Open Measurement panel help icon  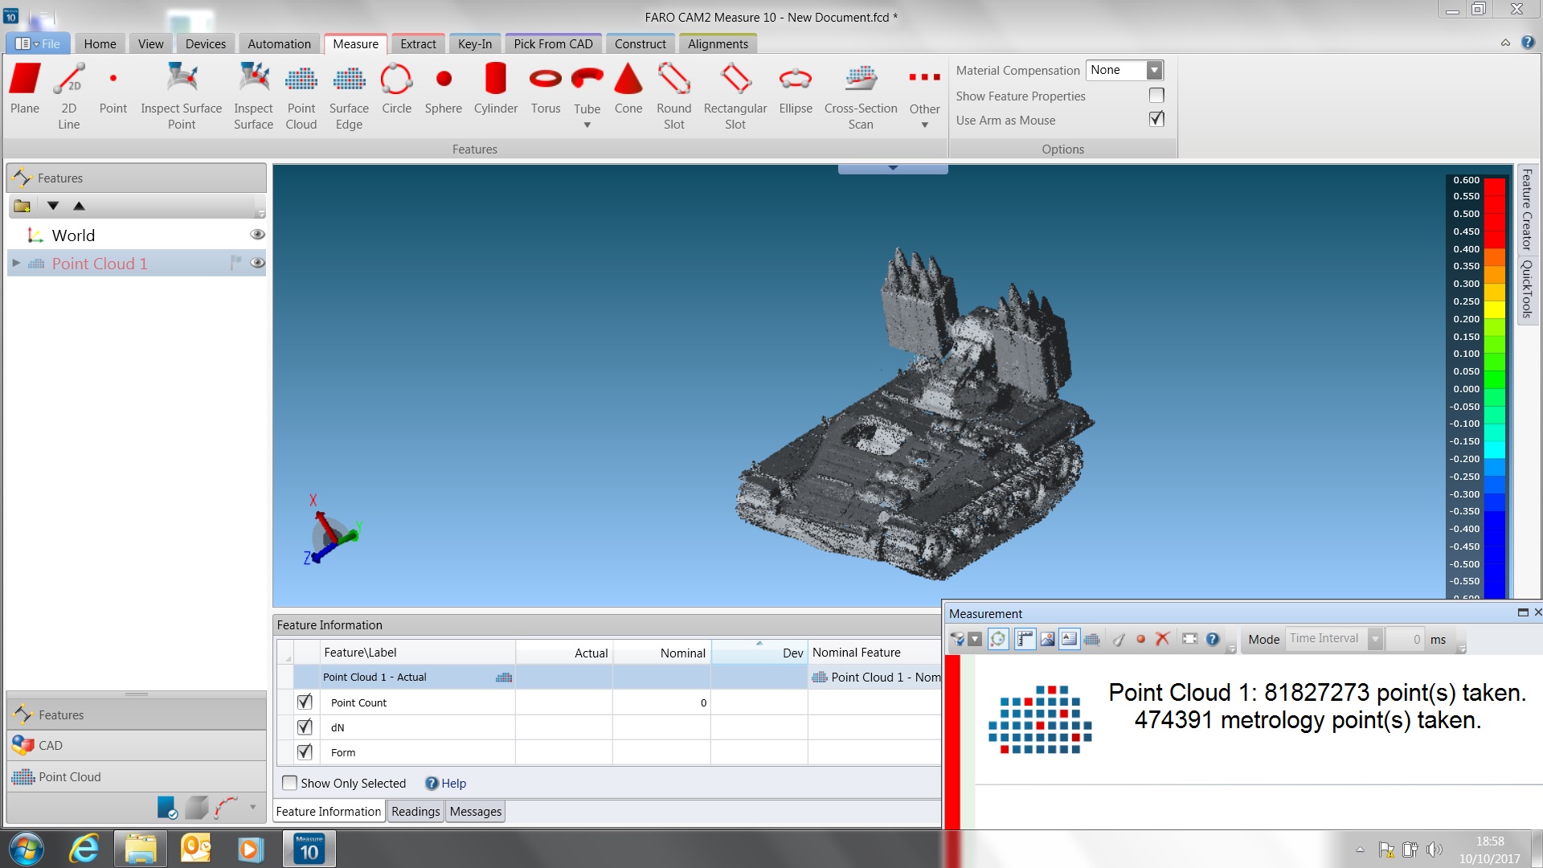pos(1213,640)
